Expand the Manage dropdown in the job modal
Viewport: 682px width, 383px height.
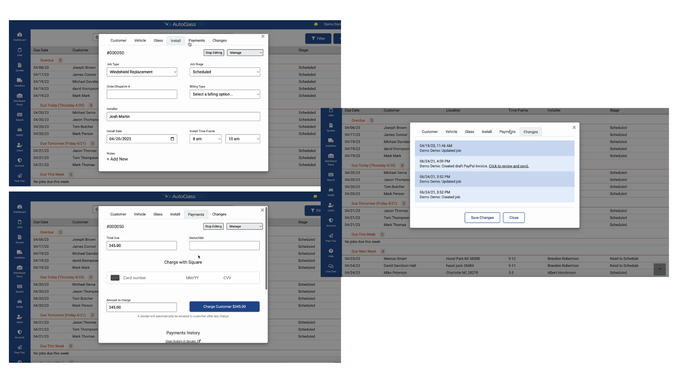245,52
